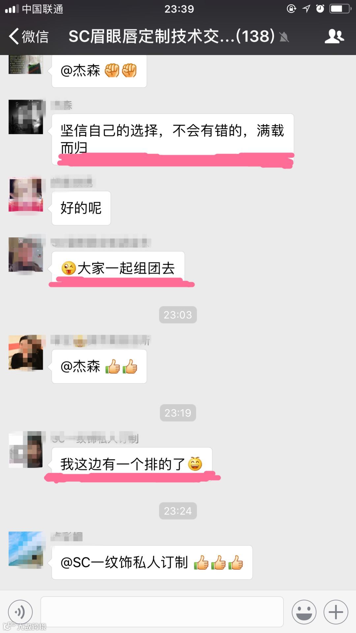Tap the @杰森 fist emoji message

coord(99,71)
